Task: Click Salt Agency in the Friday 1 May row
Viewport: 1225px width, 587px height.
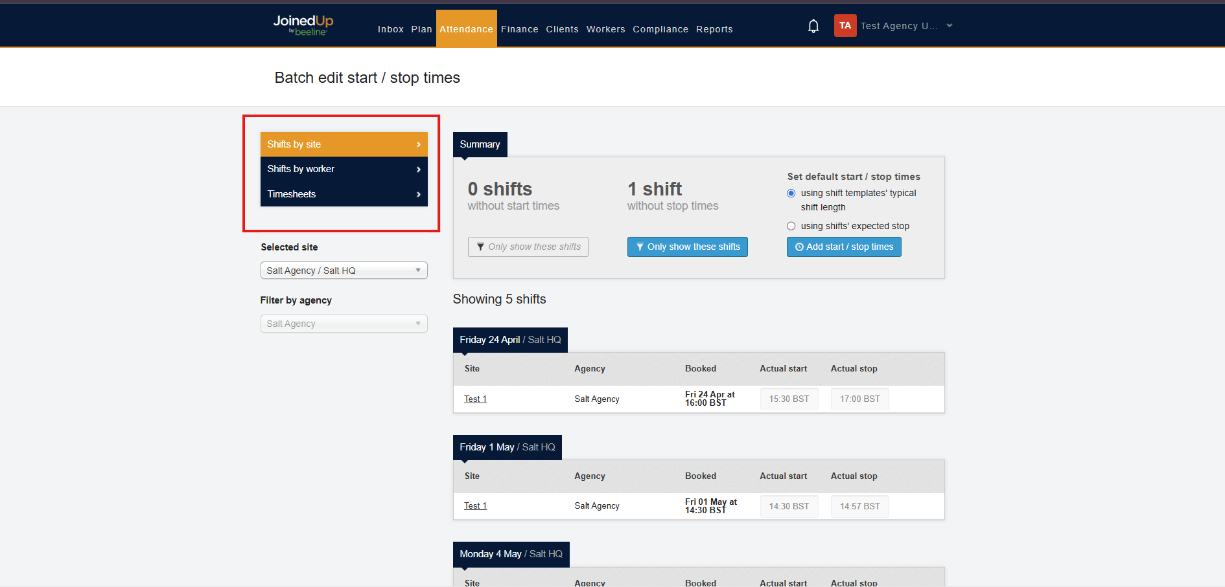Action: [x=597, y=506]
